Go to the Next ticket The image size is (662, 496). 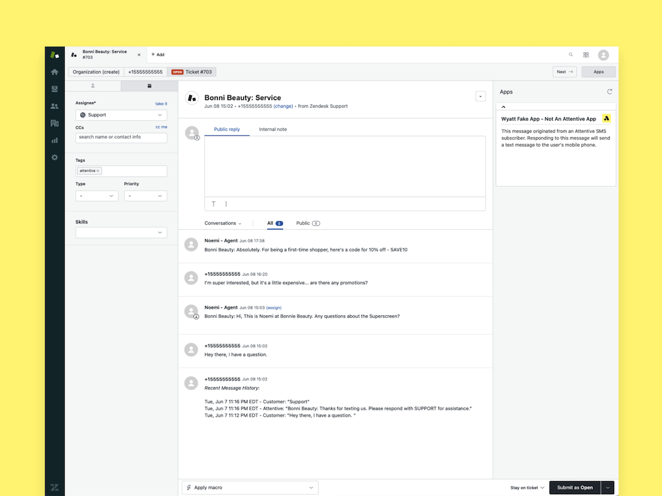(x=564, y=72)
